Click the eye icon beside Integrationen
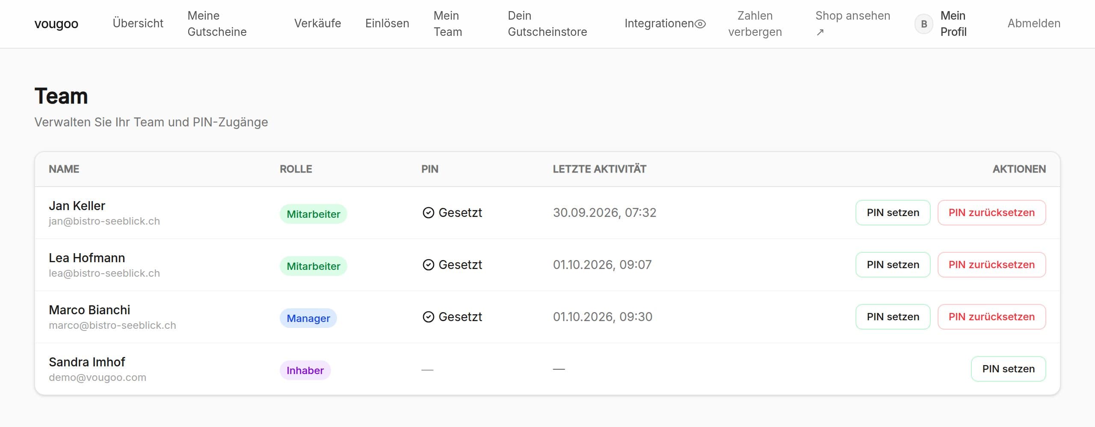The height and width of the screenshot is (427, 1095). (x=700, y=24)
